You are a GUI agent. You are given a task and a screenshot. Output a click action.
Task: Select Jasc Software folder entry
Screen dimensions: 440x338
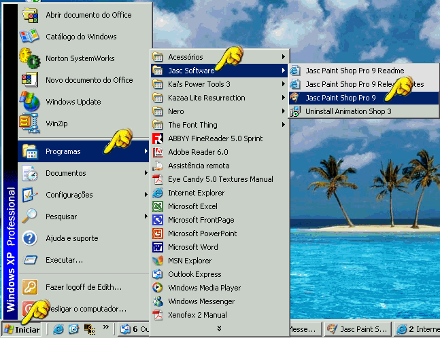pos(220,71)
